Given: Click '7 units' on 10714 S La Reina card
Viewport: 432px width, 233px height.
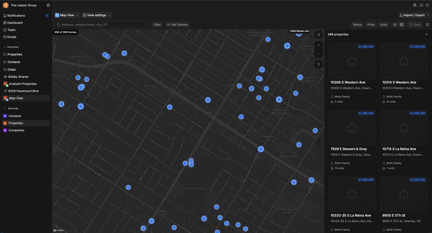Looking at the screenshot, I should [390, 168].
